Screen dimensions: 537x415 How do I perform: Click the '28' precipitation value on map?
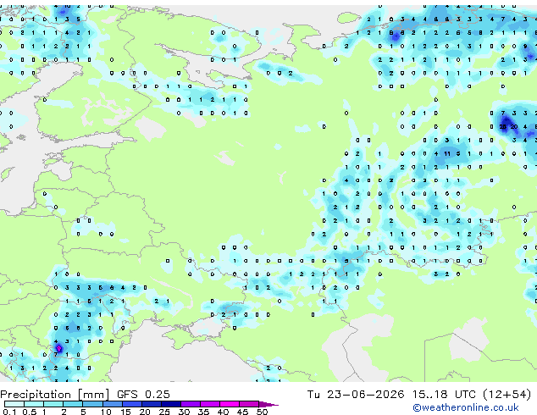(503, 127)
